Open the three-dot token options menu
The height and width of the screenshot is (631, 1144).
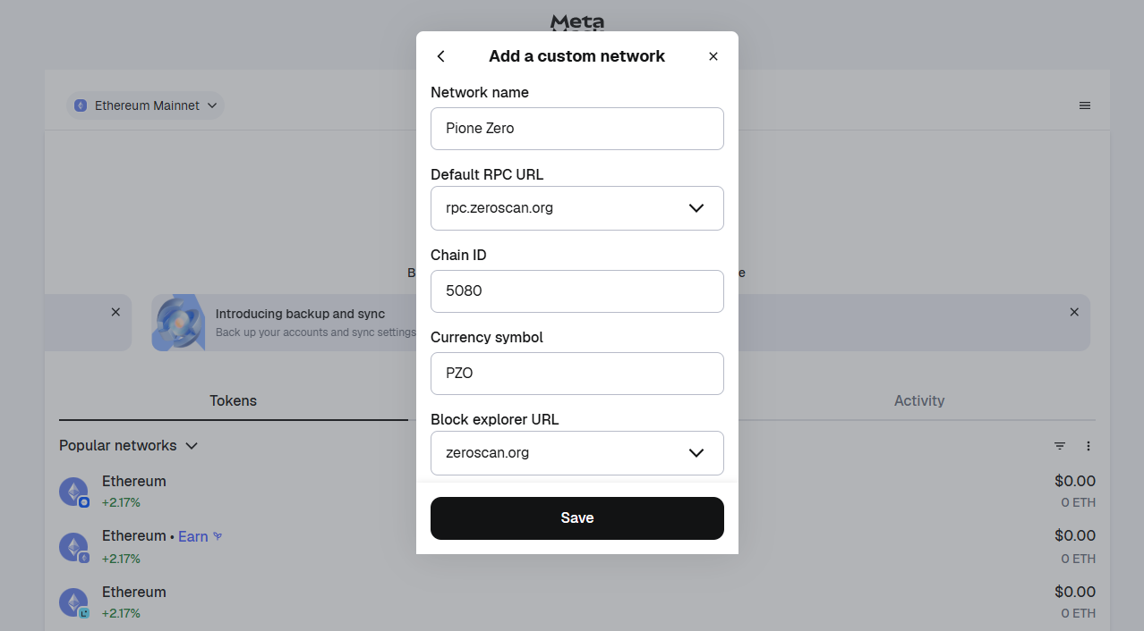point(1089,446)
